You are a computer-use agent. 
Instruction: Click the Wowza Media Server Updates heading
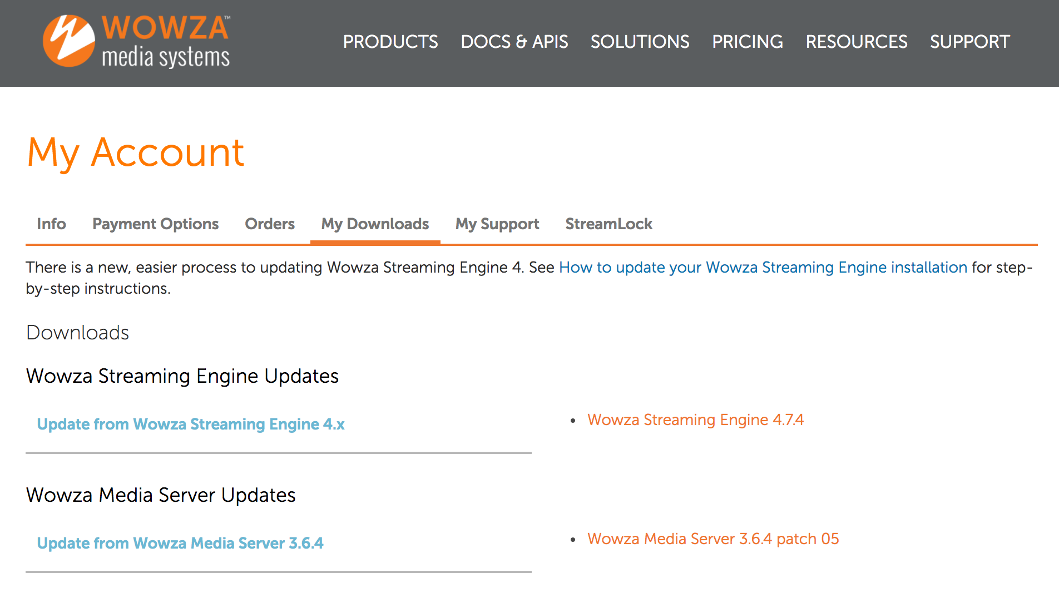point(161,495)
